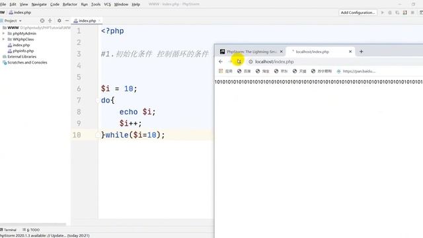Image resolution: width=423 pixels, height=238 pixels.
Task: Expand the WKphpClass folder
Action: pos(3,40)
